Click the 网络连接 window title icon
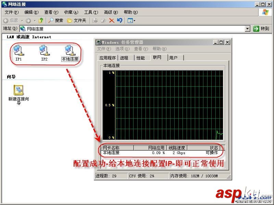This screenshot has height=205, width=274. point(5,4)
